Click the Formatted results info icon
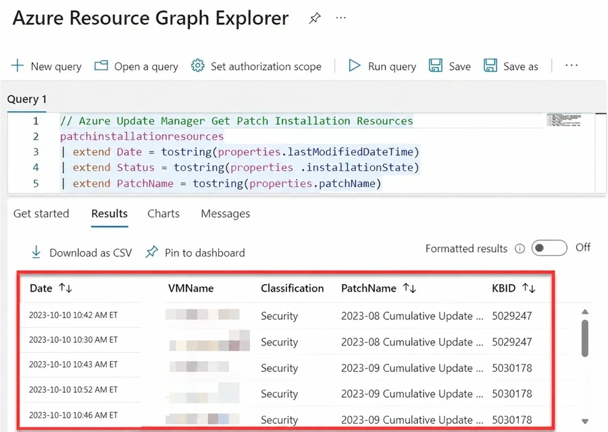 520,248
